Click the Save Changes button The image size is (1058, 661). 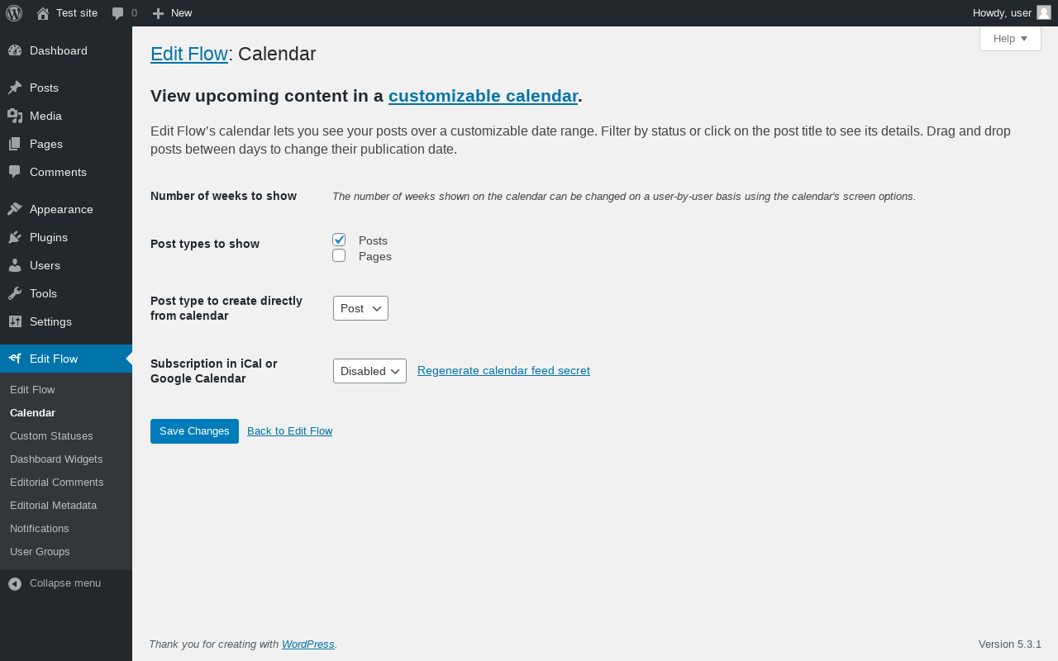coord(194,431)
